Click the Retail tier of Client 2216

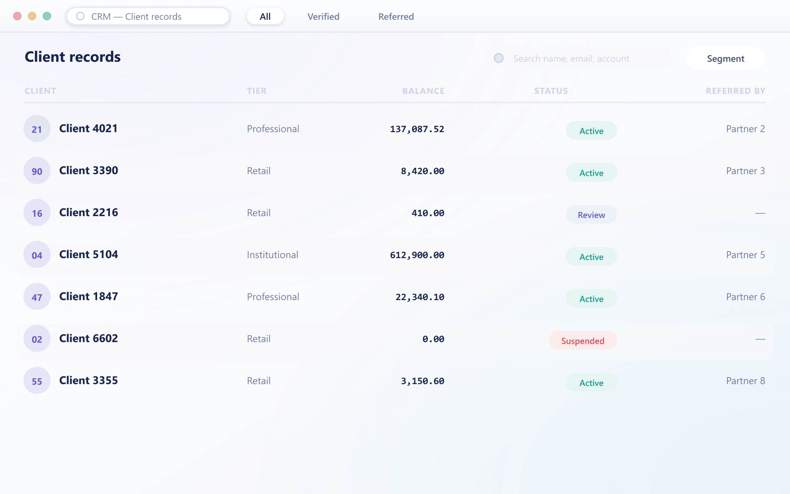(259, 213)
